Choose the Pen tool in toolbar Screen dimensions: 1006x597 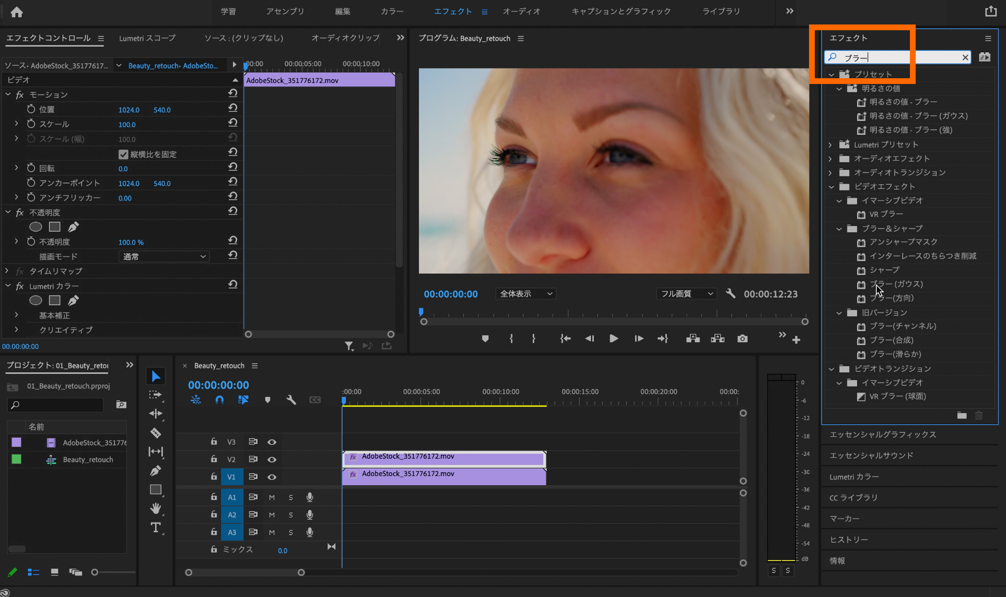coord(156,471)
